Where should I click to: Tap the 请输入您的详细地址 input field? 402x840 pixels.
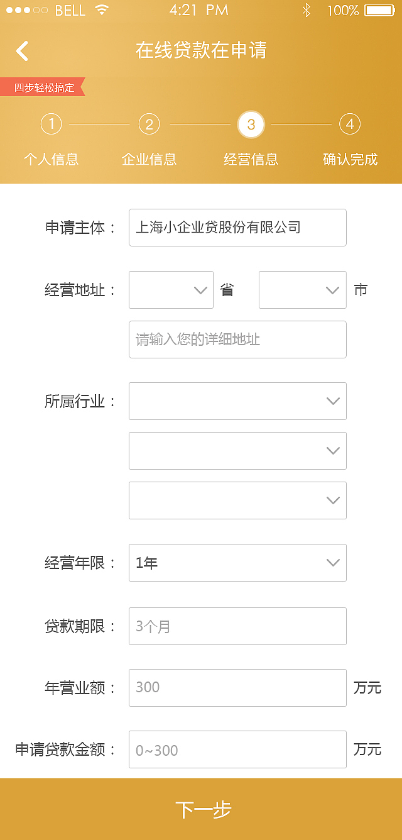point(237,340)
